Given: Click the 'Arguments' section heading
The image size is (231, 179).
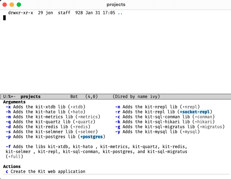Looking at the screenshot, I should point(14,102).
